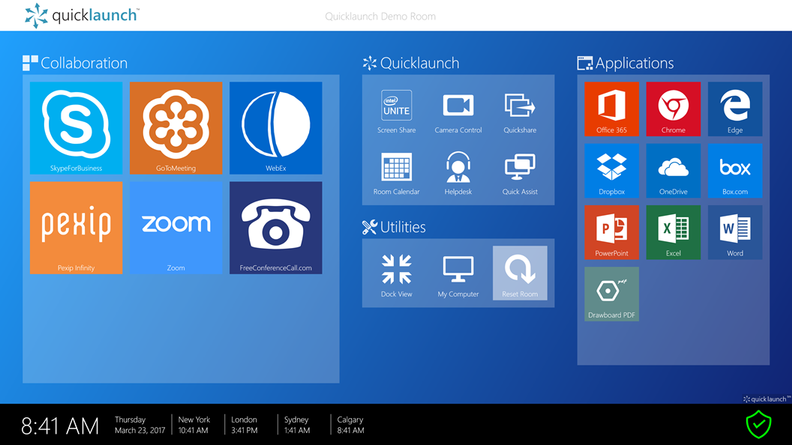Click the Quicklaunch Demo Room title
Viewport: 792px width, 445px height.
click(x=380, y=16)
